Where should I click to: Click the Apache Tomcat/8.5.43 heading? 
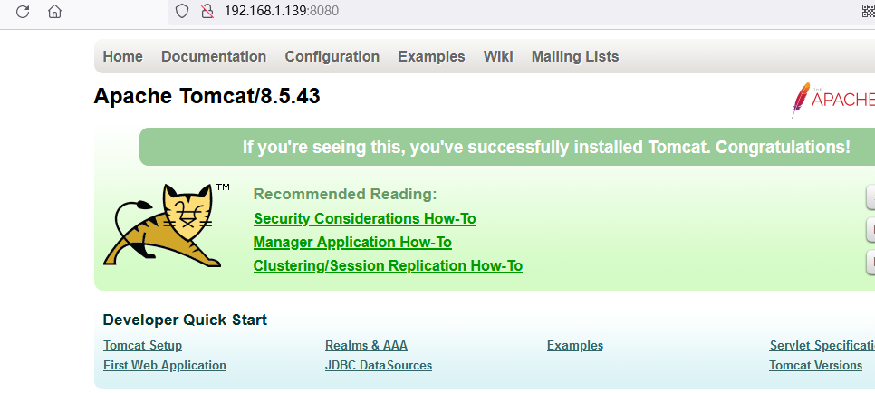207,97
